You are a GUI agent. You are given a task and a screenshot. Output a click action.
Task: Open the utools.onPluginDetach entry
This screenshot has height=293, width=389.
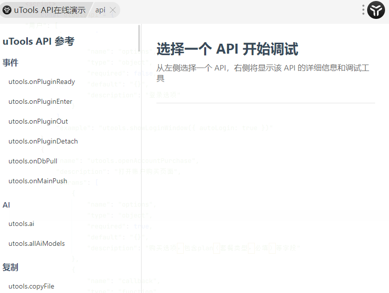tap(43, 141)
